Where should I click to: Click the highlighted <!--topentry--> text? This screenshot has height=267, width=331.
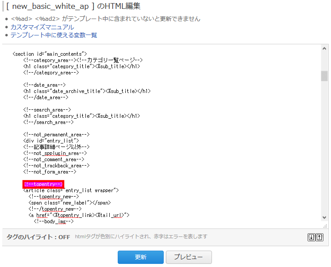43,184
